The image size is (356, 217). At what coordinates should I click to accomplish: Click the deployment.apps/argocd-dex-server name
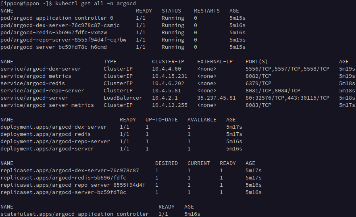[x=54, y=127]
